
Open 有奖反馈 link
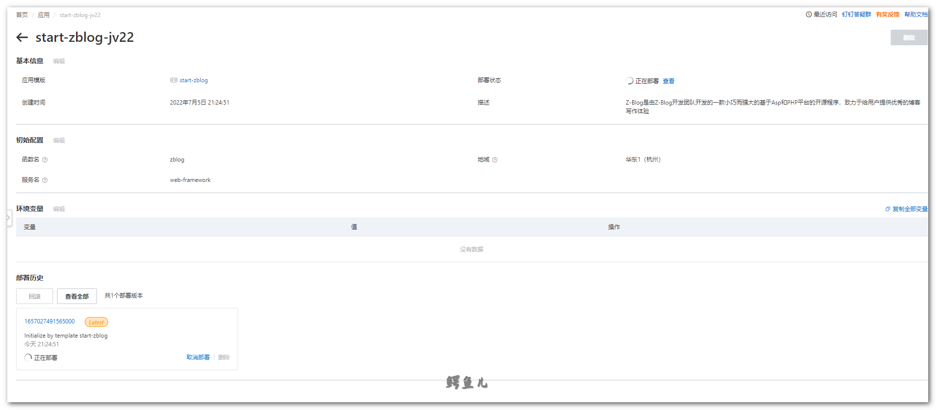click(x=888, y=15)
